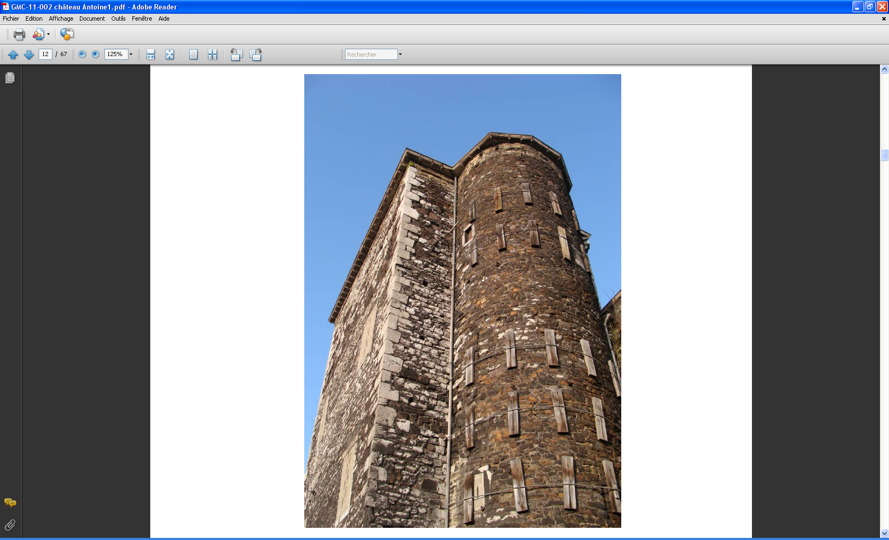Click the vertical scrollbar thumb
Screen dimensions: 889x540
point(884,155)
